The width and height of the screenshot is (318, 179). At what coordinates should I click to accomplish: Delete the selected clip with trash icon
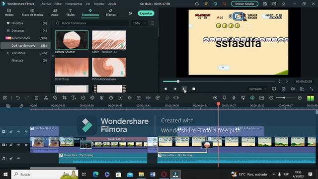coord(36,98)
